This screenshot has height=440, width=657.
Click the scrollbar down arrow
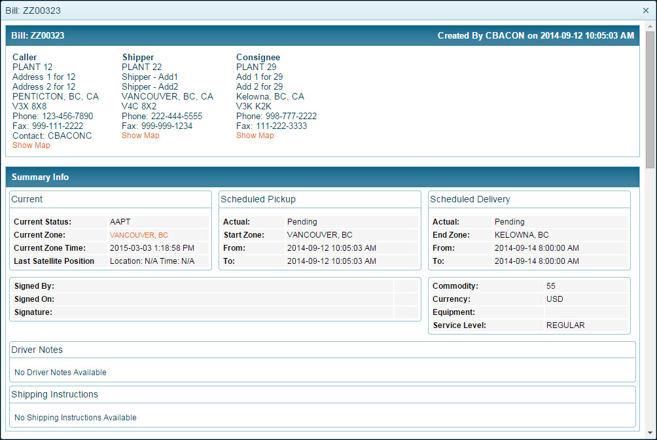(650, 433)
